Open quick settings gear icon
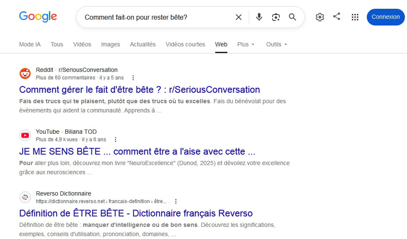407x239 pixels. (320, 17)
